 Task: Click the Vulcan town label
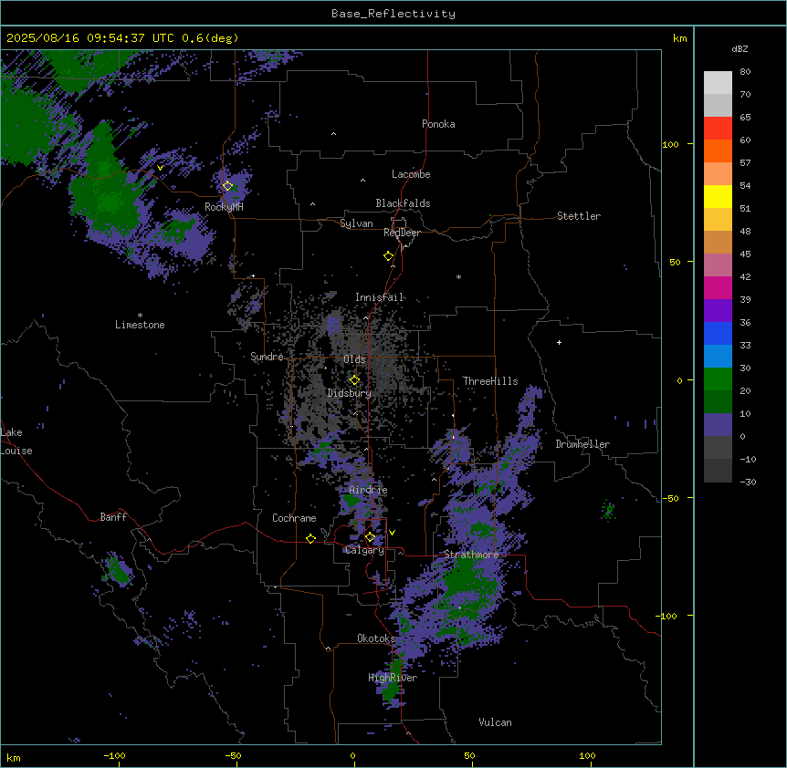pyautogui.click(x=495, y=722)
